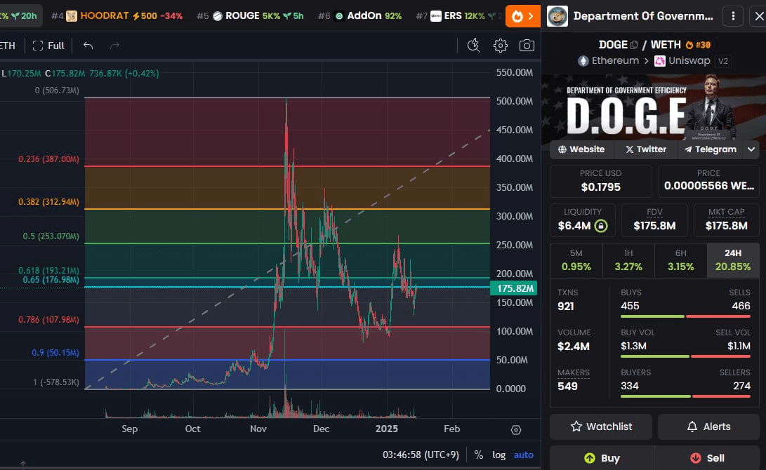766x470 pixels.
Task: Undo the last chart action
Action: point(88,46)
